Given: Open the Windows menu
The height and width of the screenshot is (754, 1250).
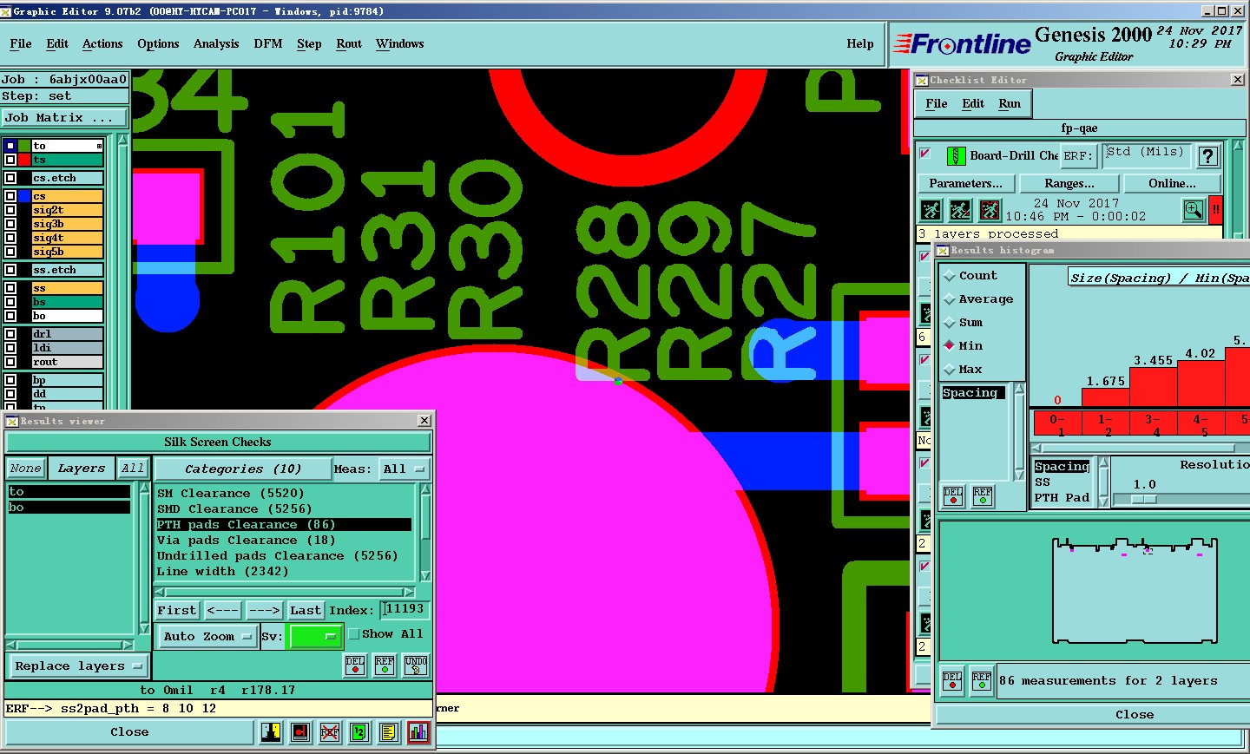Looking at the screenshot, I should point(400,44).
